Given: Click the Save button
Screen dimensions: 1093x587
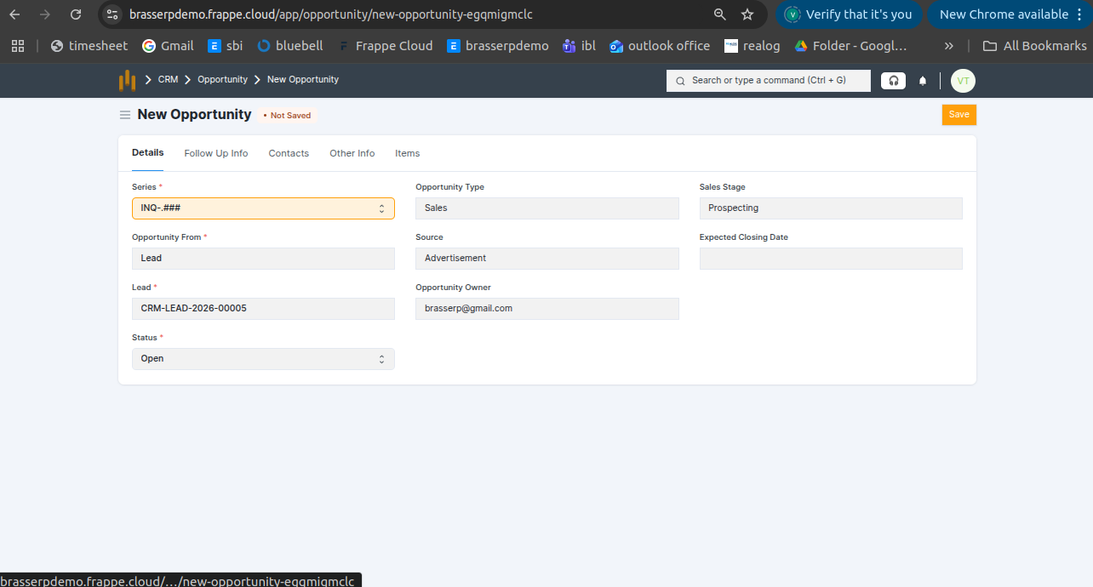Looking at the screenshot, I should coord(959,115).
